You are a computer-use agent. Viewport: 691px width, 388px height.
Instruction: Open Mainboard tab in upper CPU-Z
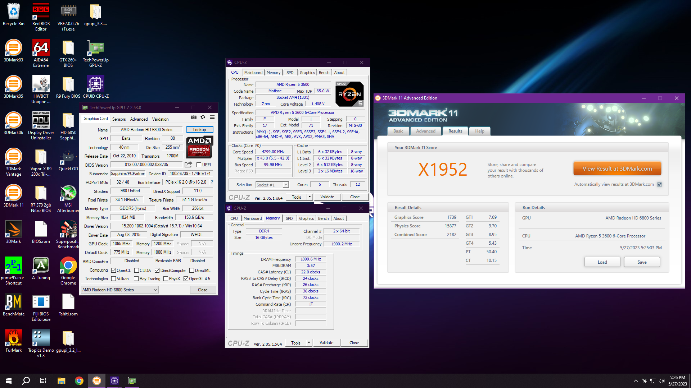(x=253, y=73)
